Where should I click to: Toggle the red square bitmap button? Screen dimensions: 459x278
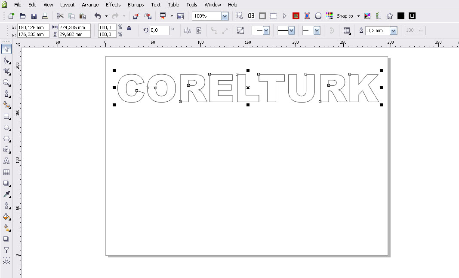(296, 16)
